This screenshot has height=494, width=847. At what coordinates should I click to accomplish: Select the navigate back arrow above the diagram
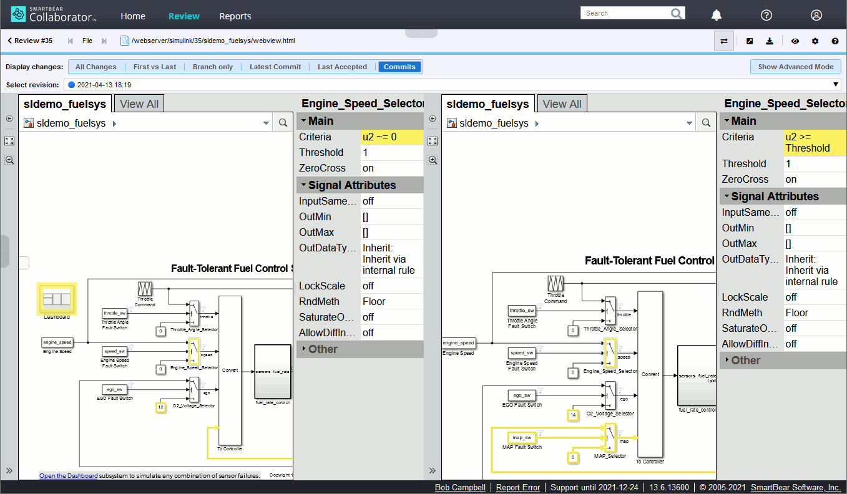click(x=9, y=119)
